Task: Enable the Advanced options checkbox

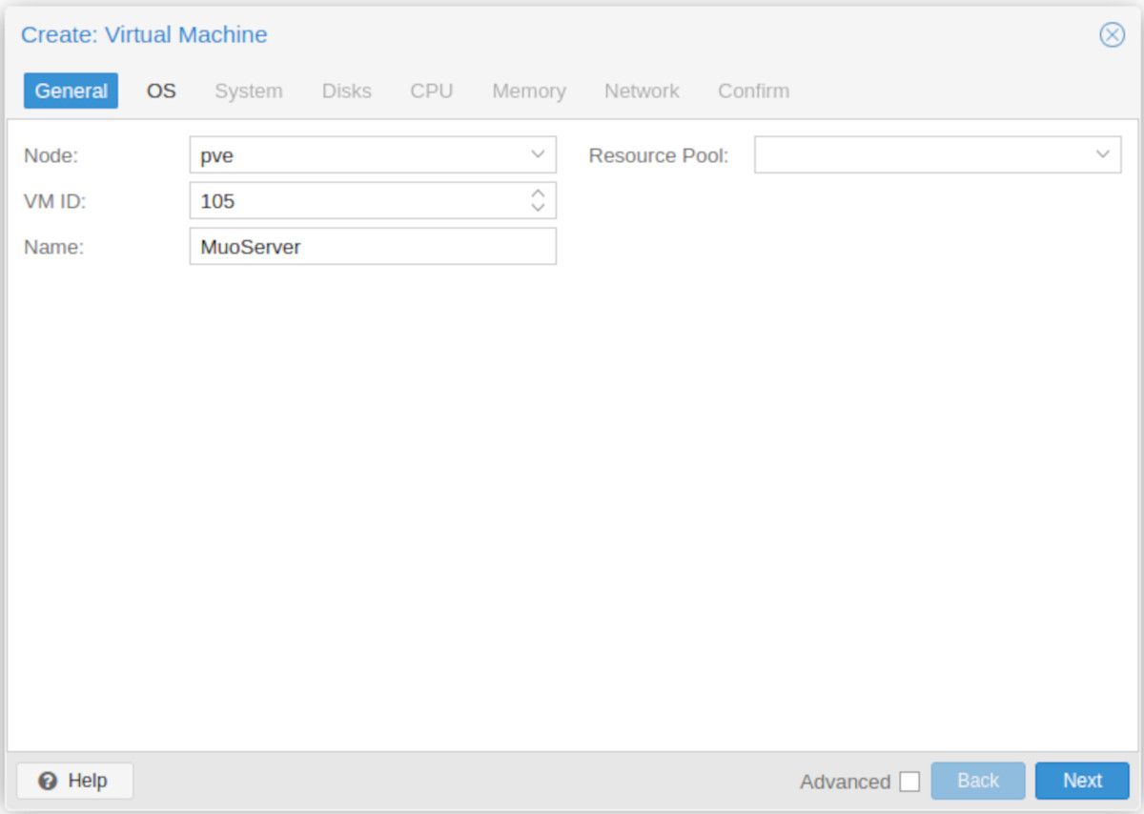Action: tap(910, 781)
